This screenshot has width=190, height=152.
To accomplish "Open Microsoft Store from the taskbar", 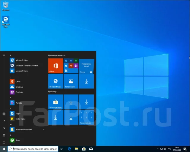I will click(x=84, y=149).
